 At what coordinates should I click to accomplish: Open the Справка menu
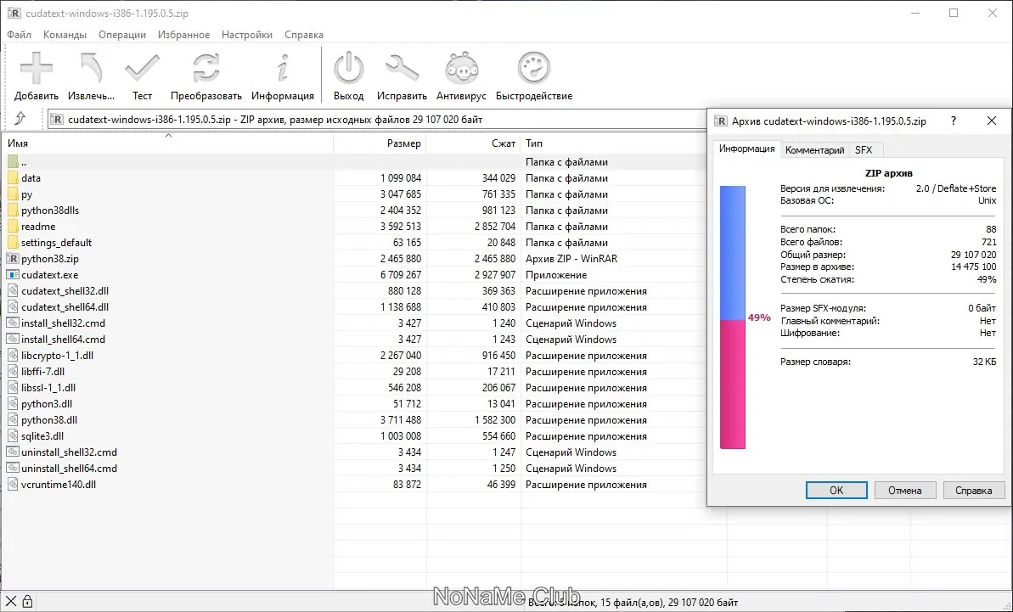(304, 35)
